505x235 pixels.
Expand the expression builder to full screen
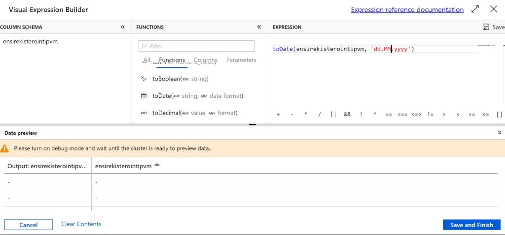475,9
